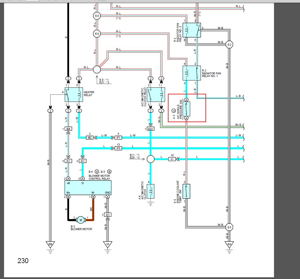Click the blower motor control relay box
This screenshot has height=279, width=300.
click(87, 187)
